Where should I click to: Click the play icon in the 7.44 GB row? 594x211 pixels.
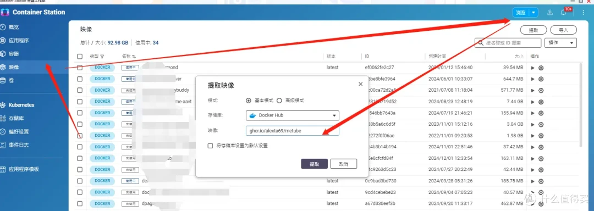(532, 102)
